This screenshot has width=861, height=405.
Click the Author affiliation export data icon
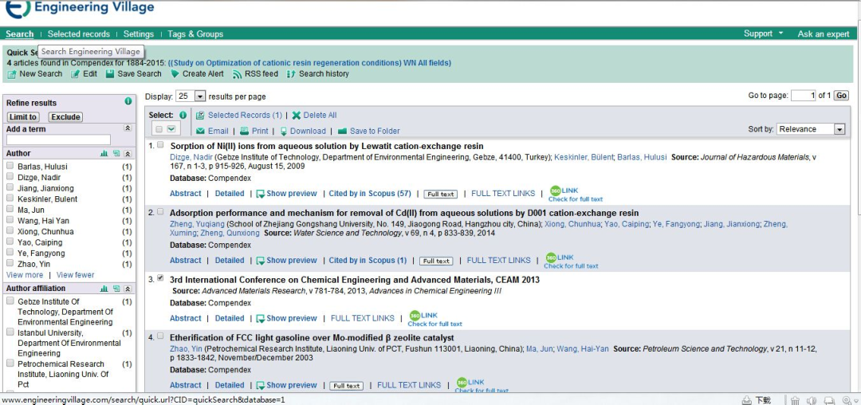click(x=116, y=289)
